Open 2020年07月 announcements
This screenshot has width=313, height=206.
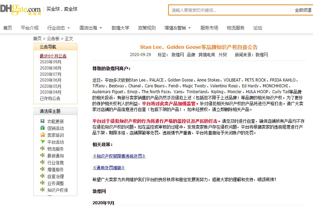click(x=51, y=74)
